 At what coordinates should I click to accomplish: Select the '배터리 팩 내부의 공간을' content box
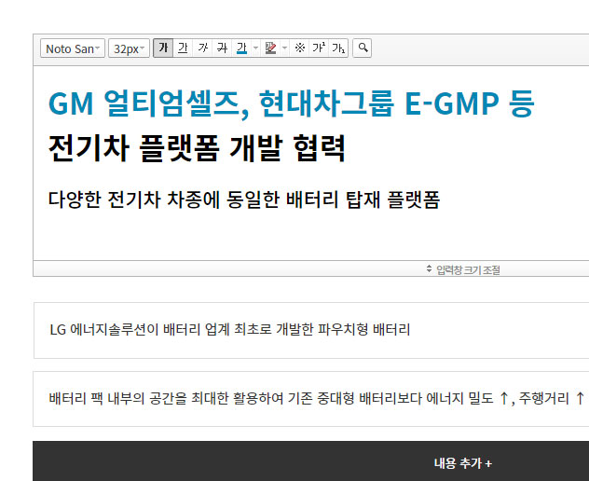pyautogui.click(x=311, y=399)
